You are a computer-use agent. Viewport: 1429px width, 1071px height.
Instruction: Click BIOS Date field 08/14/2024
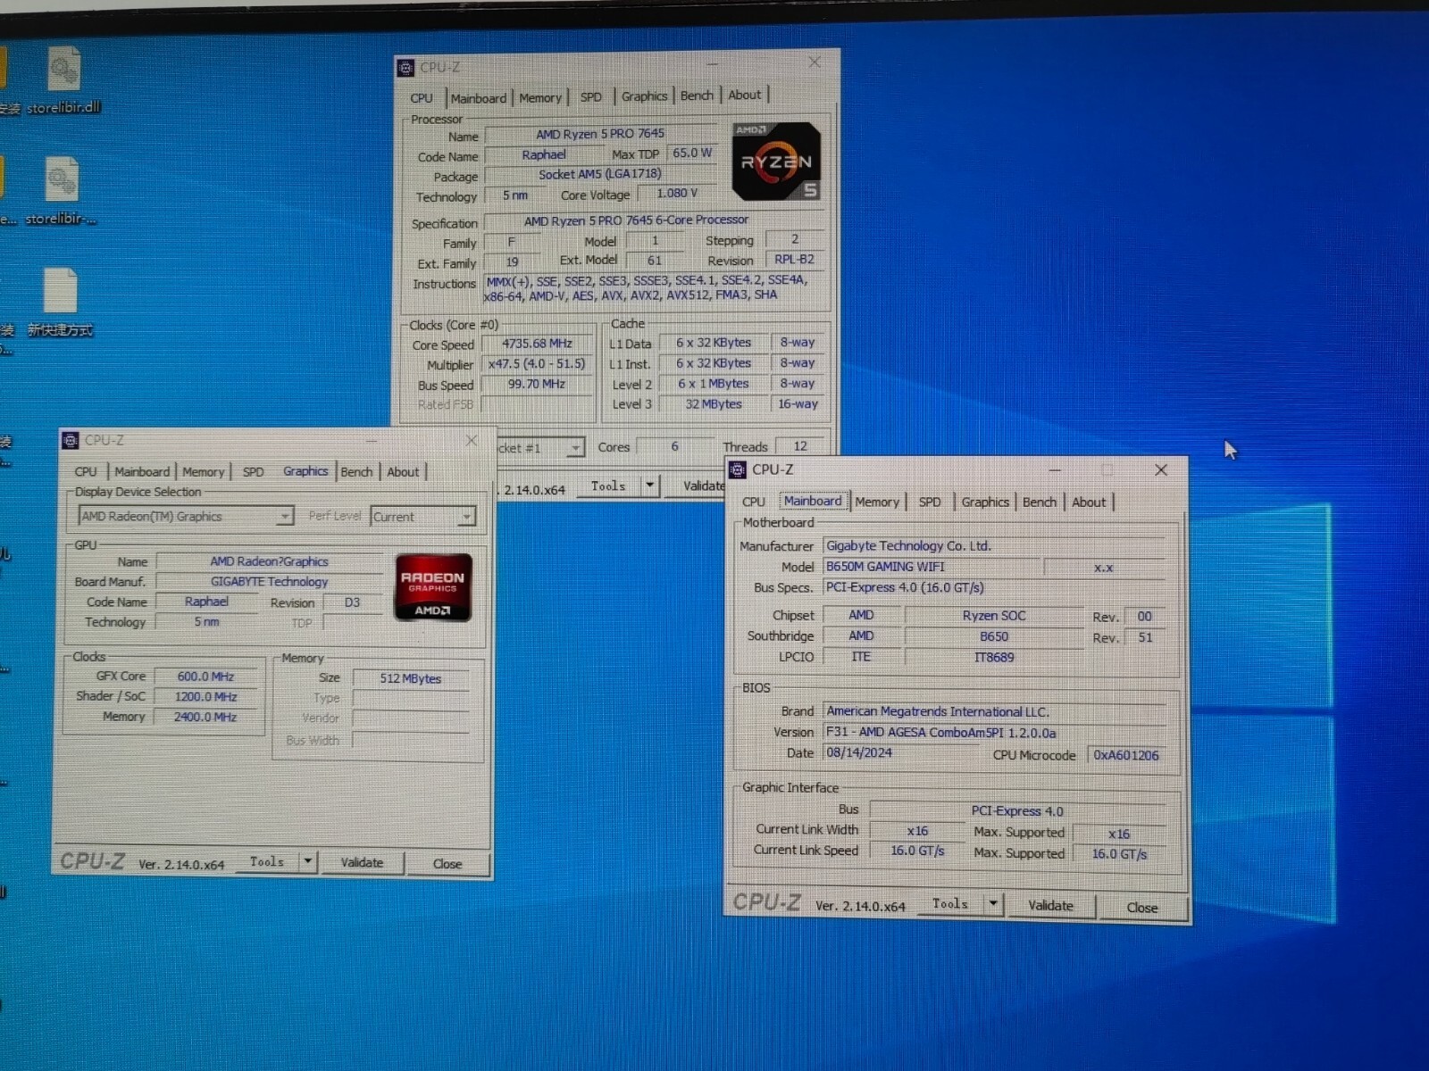tap(900, 753)
